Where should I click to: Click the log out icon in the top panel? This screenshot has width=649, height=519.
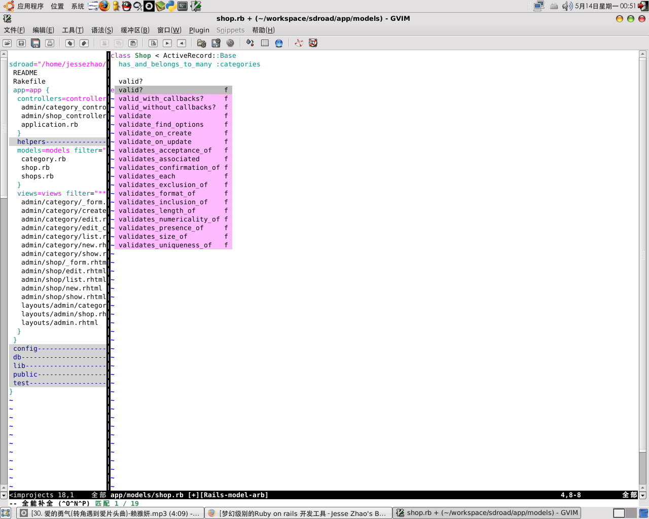(x=643, y=6)
